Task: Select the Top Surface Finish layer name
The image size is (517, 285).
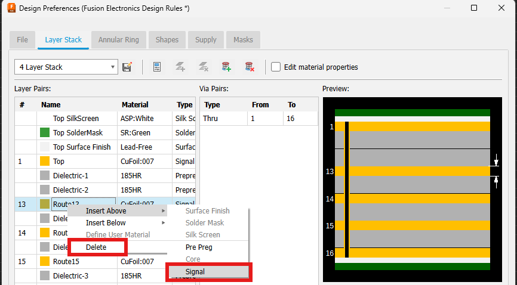Action: [x=82, y=147]
